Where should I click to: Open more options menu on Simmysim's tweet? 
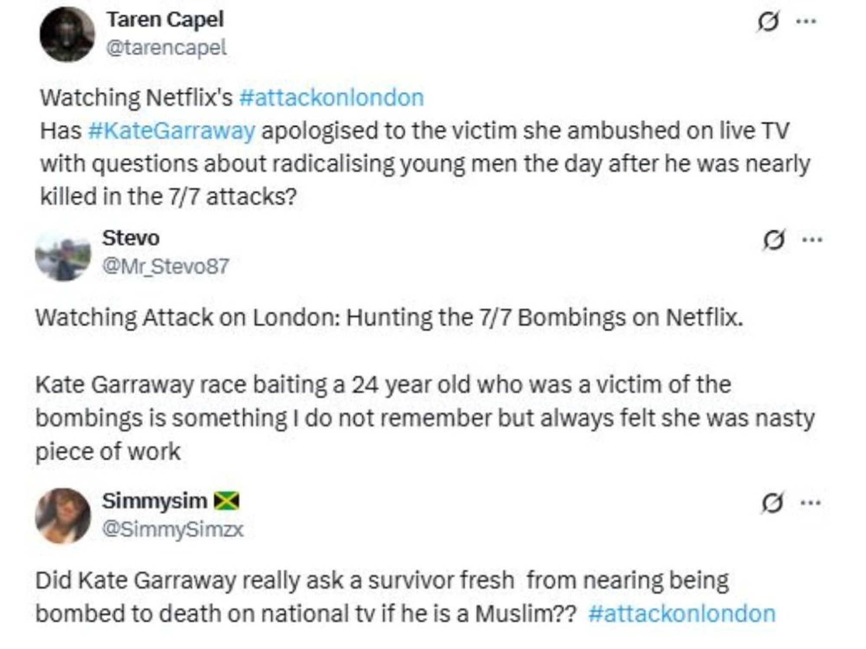[x=811, y=503]
